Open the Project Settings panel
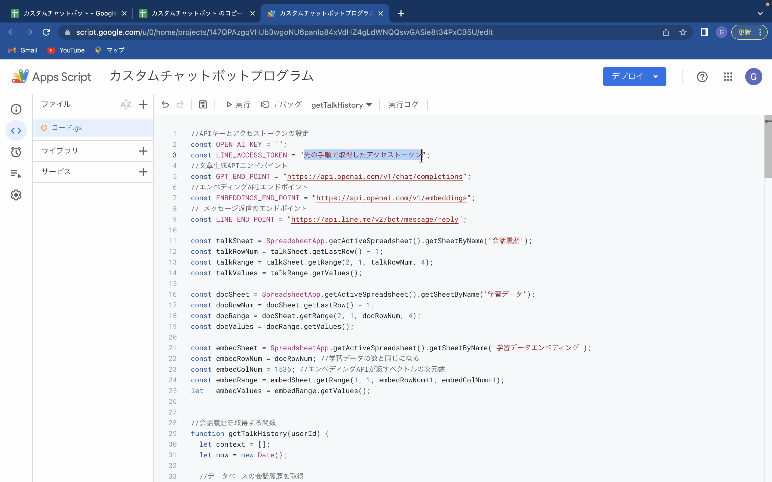772x482 pixels. coord(16,195)
